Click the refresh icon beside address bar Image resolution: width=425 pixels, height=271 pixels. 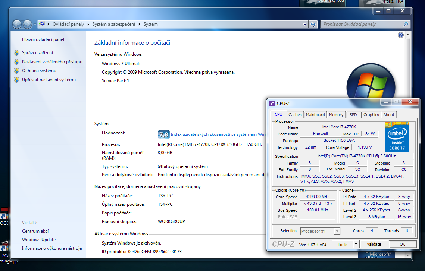313,24
